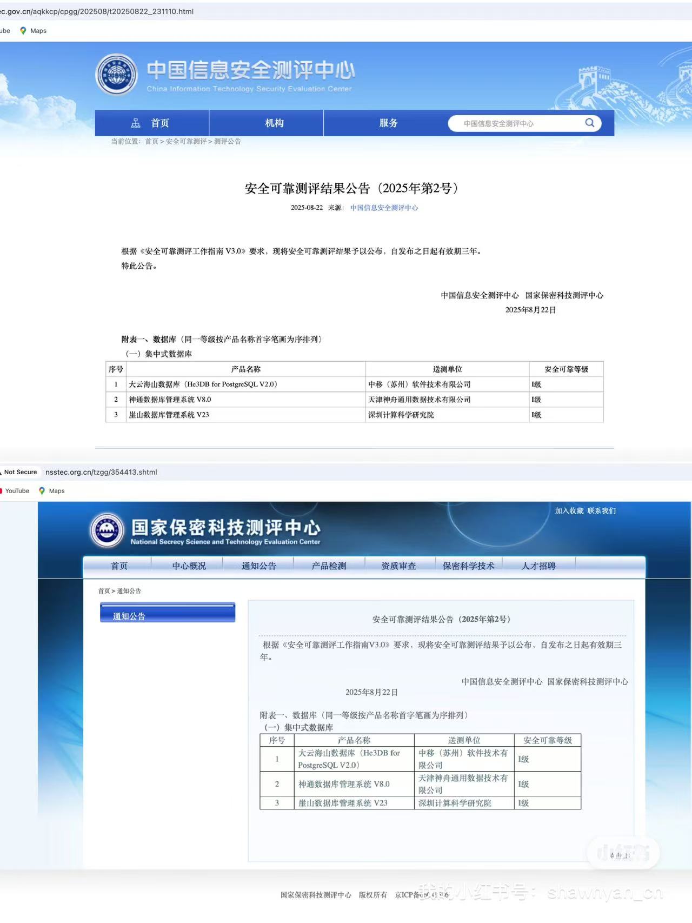Viewport: 692px width, 923px height.
Task: Click 安全可靠测评 in the breadcrumb
Action: click(186, 142)
